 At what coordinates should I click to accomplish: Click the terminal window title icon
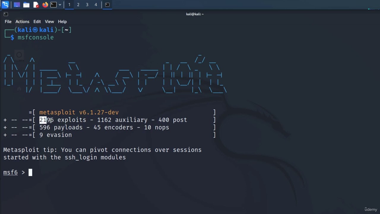click(x=6, y=14)
